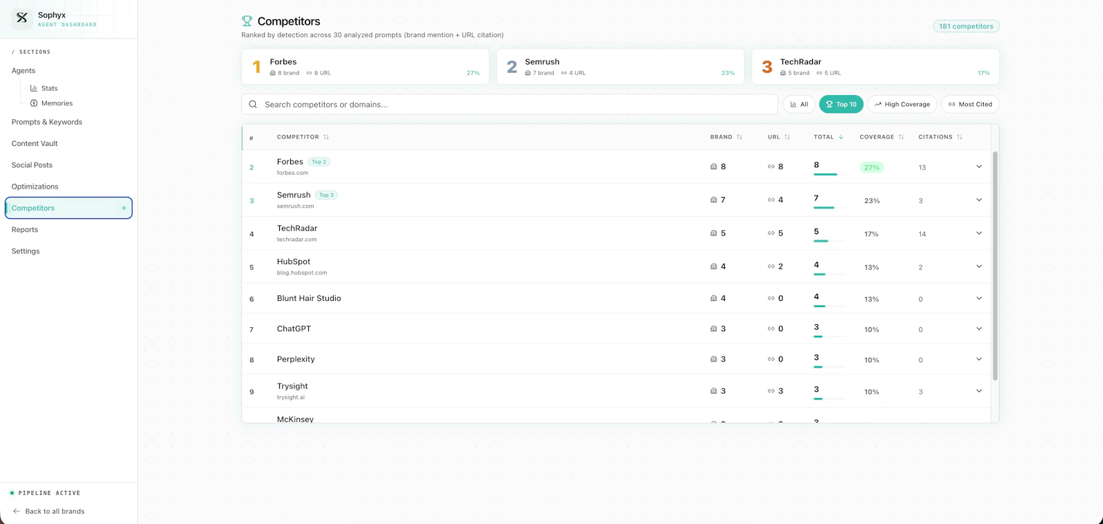Open the Forbes rank 1 card
Screen dimensions: 1103x524
(x=365, y=67)
